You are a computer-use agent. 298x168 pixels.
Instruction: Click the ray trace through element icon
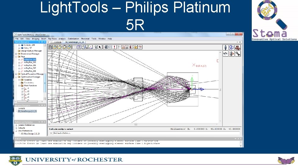(x=119, y=47)
